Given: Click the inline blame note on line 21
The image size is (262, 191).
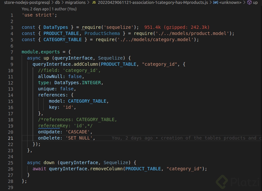Looking at the screenshot, I should [x=187, y=138].
